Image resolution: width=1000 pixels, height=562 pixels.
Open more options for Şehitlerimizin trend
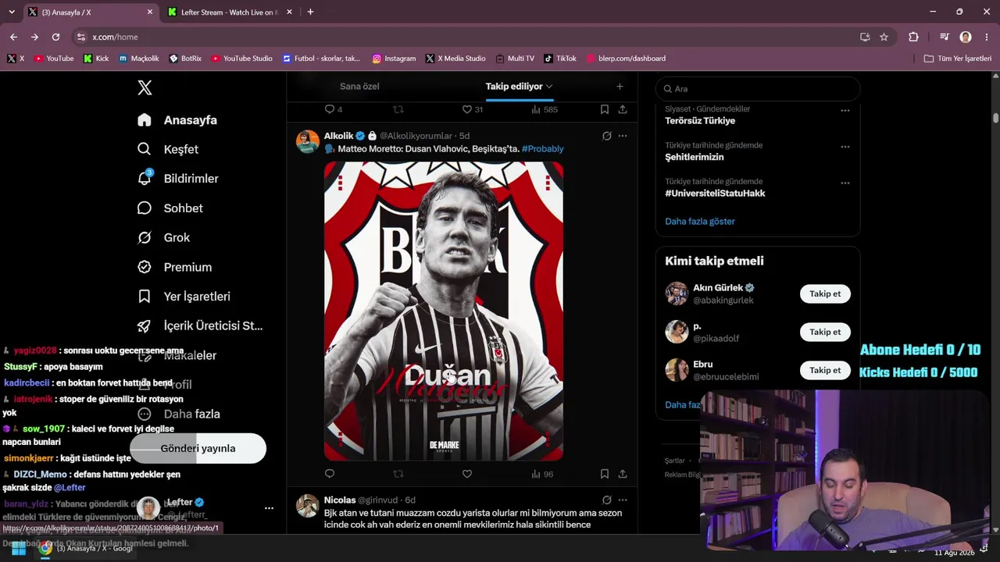[845, 147]
